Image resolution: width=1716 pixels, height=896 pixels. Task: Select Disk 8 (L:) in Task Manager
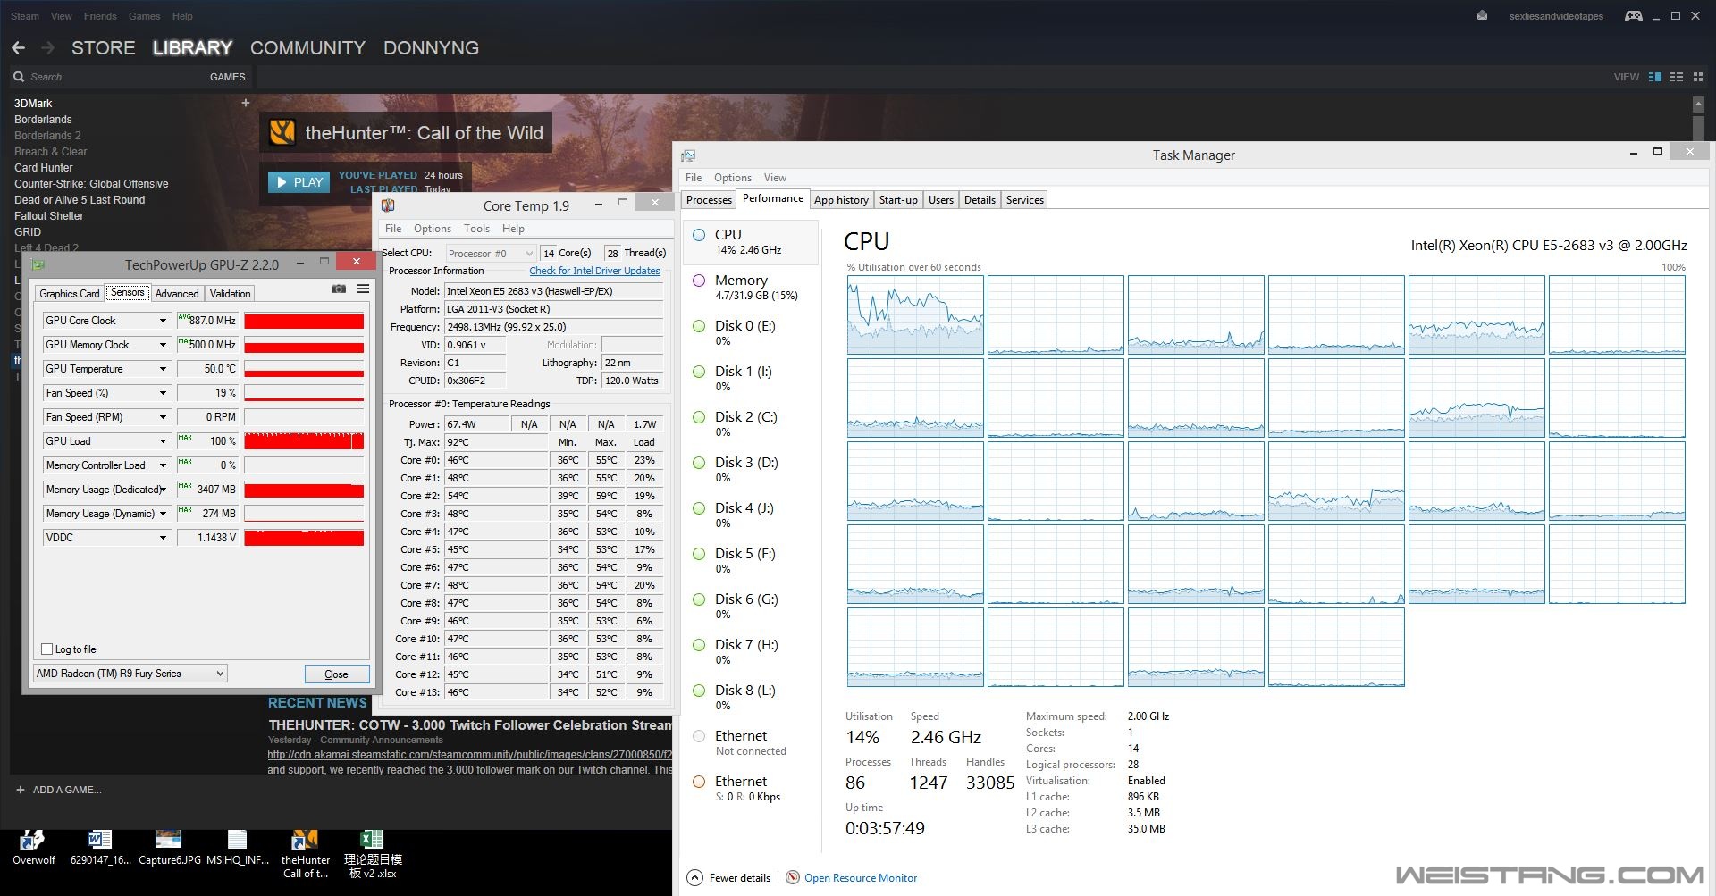pyautogui.click(x=751, y=698)
